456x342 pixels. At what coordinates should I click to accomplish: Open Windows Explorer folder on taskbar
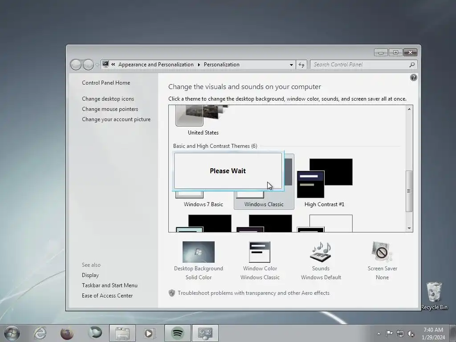[x=122, y=333]
